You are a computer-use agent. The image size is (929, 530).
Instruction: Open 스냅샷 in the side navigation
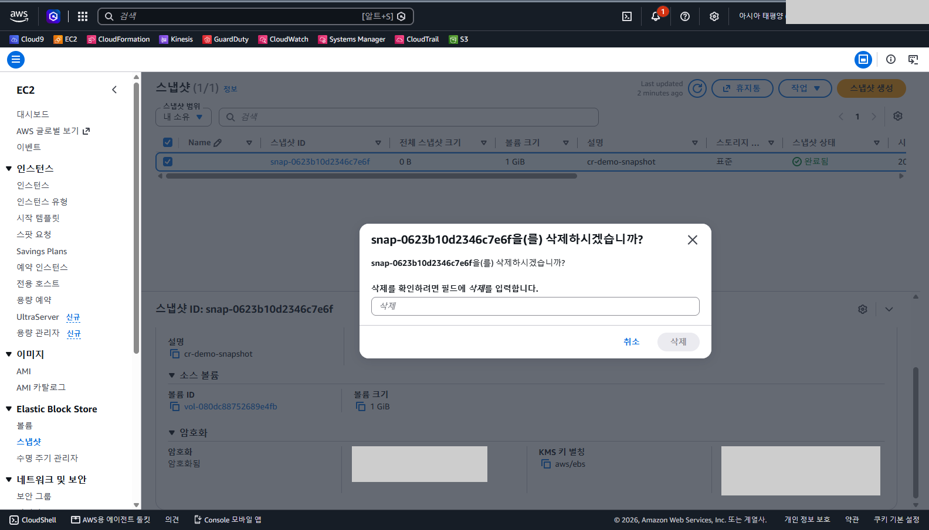coord(29,442)
